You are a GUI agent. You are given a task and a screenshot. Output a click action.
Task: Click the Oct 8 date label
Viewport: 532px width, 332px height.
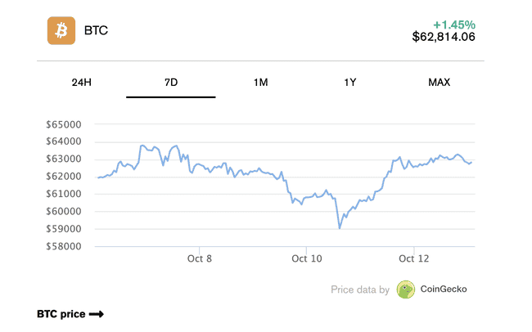tap(199, 258)
